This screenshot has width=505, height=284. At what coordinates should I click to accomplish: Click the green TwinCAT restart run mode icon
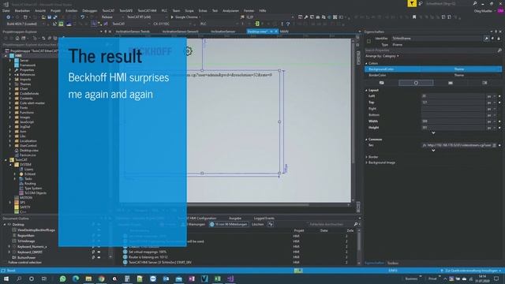tap(61, 24)
